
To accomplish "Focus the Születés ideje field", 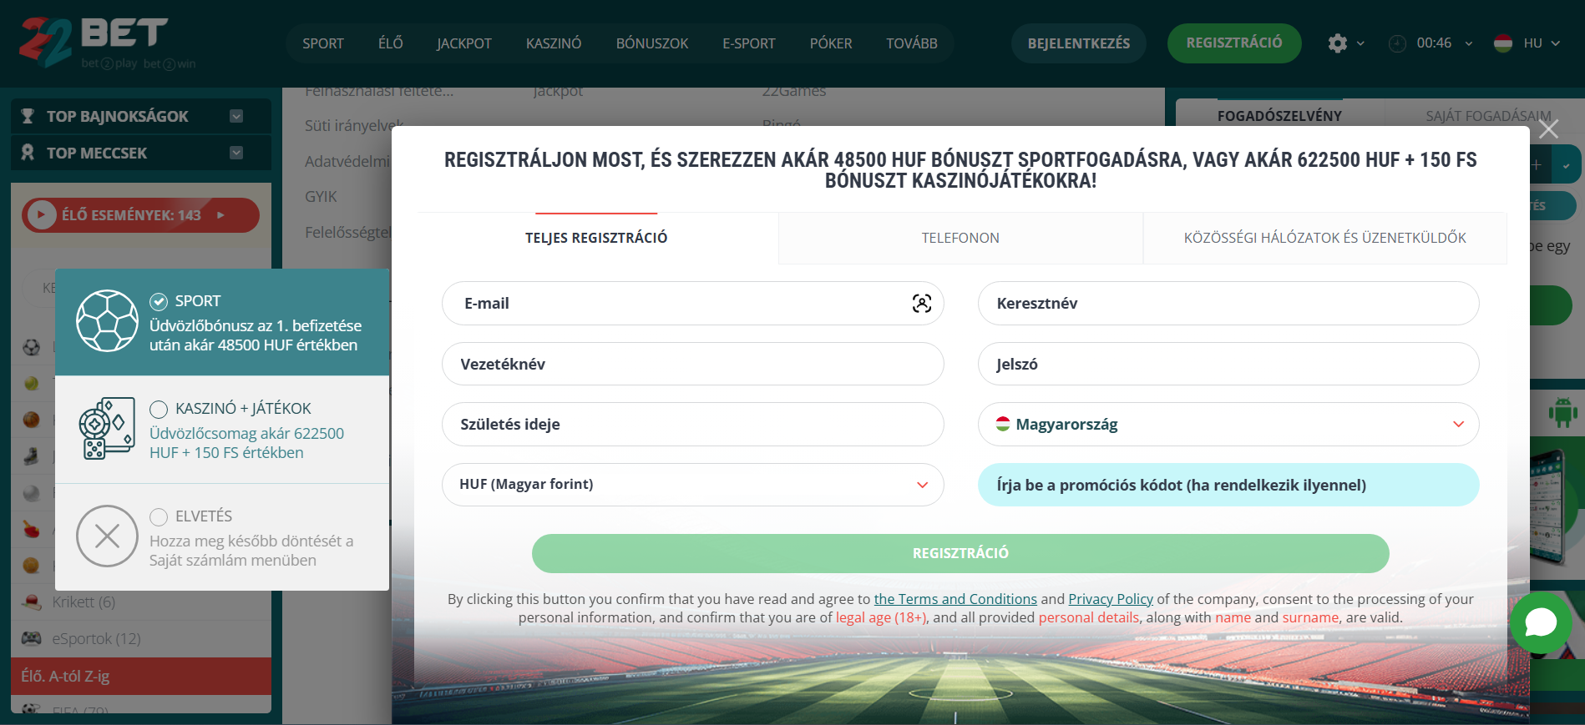I will pyautogui.click(x=692, y=424).
